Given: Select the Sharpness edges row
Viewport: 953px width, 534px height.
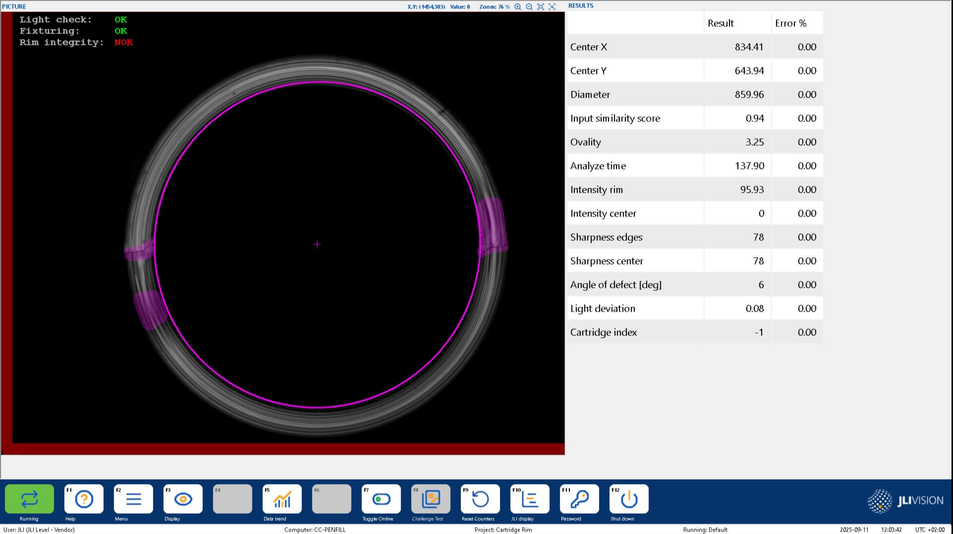Looking at the screenshot, I should (695, 237).
